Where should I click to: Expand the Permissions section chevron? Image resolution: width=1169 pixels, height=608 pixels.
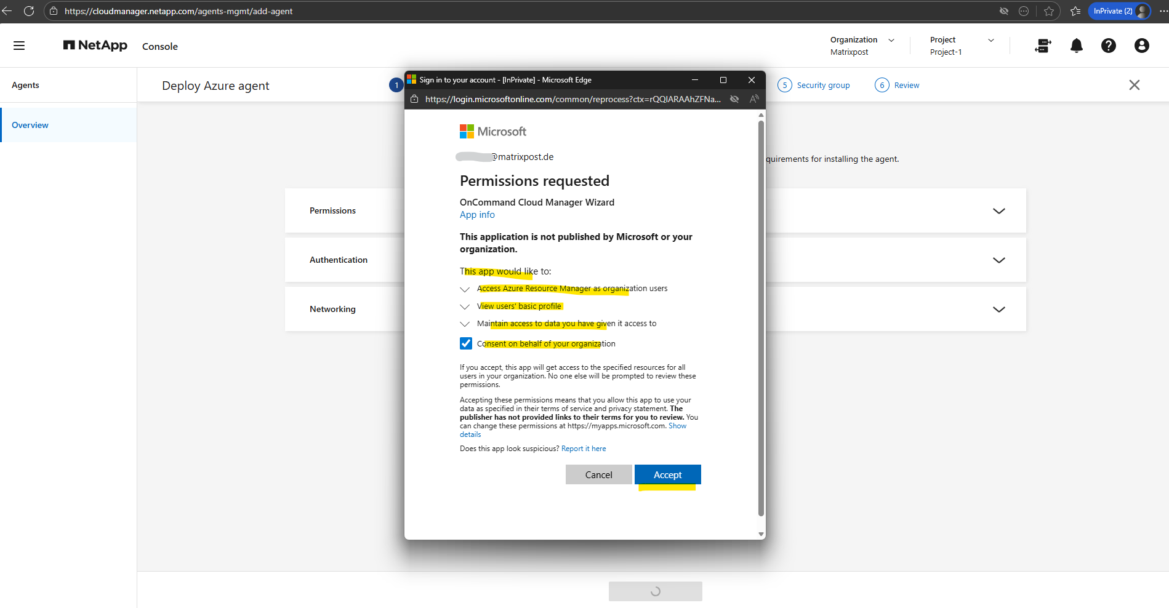pyautogui.click(x=999, y=210)
